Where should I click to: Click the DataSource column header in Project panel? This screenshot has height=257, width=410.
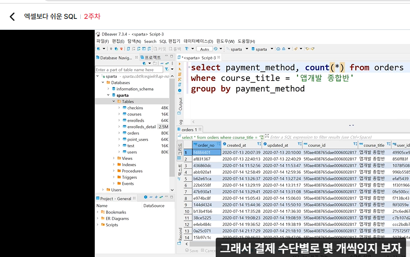click(x=154, y=206)
